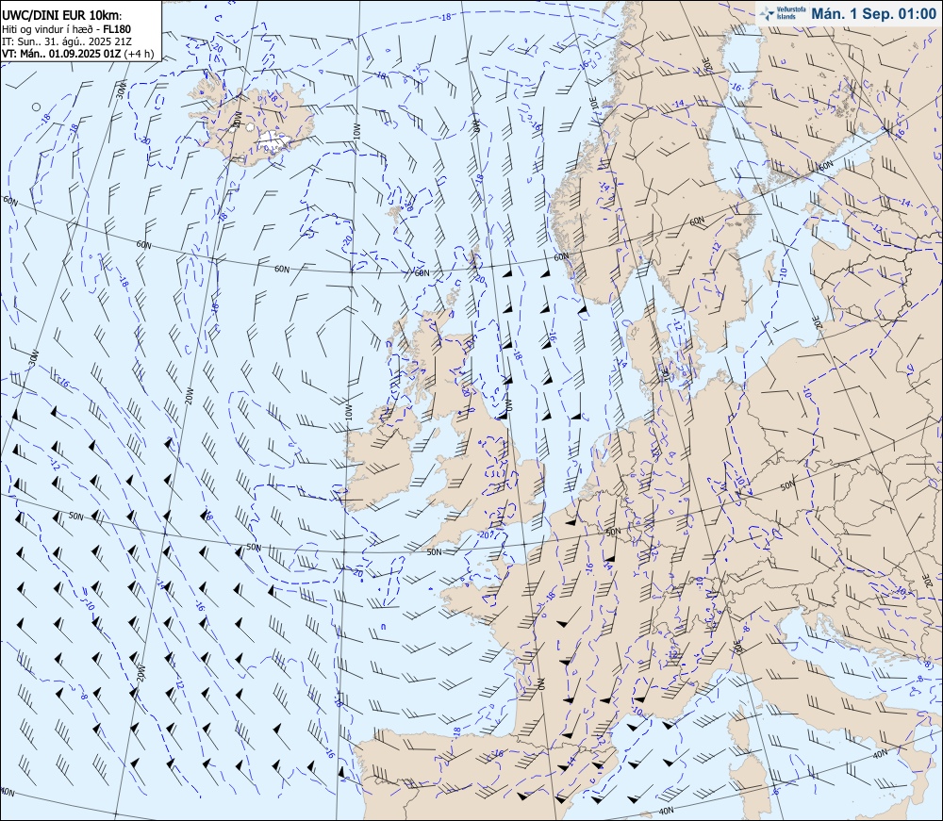This screenshot has width=943, height=821.
Task: Click the 10W label just west of Ireland
Action: point(348,412)
